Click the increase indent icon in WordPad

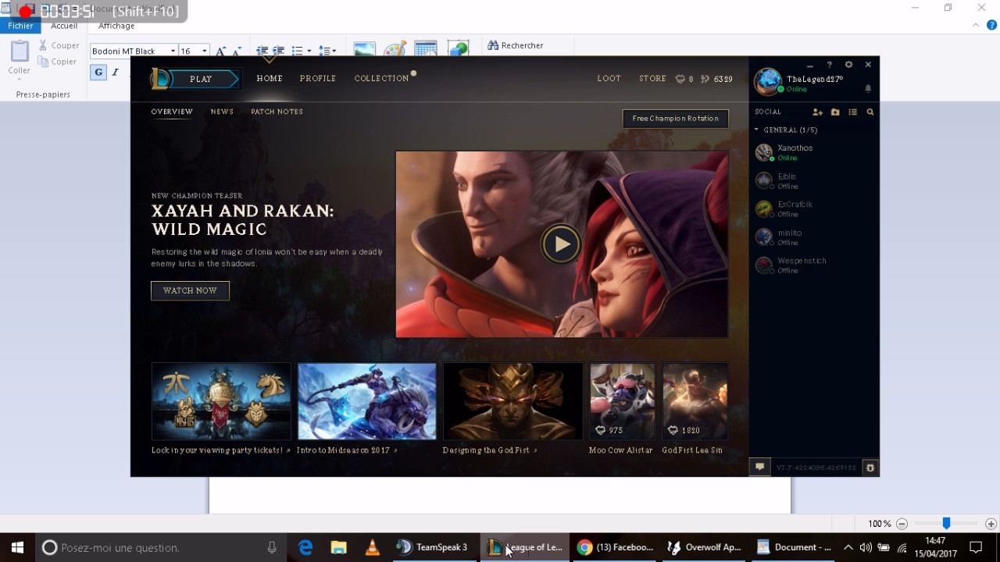[x=278, y=51]
